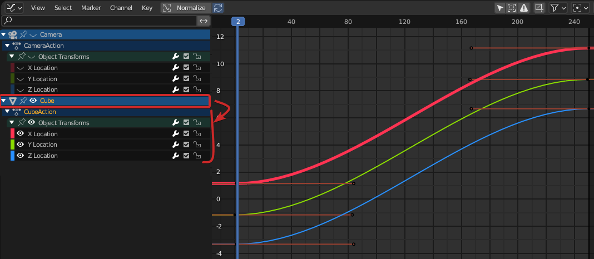Hide Cube's X Location curve
Screen dimensions: 594x259
pos(21,133)
